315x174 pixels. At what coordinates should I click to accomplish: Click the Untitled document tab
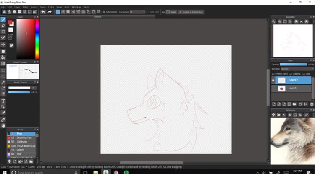(x=97, y=17)
